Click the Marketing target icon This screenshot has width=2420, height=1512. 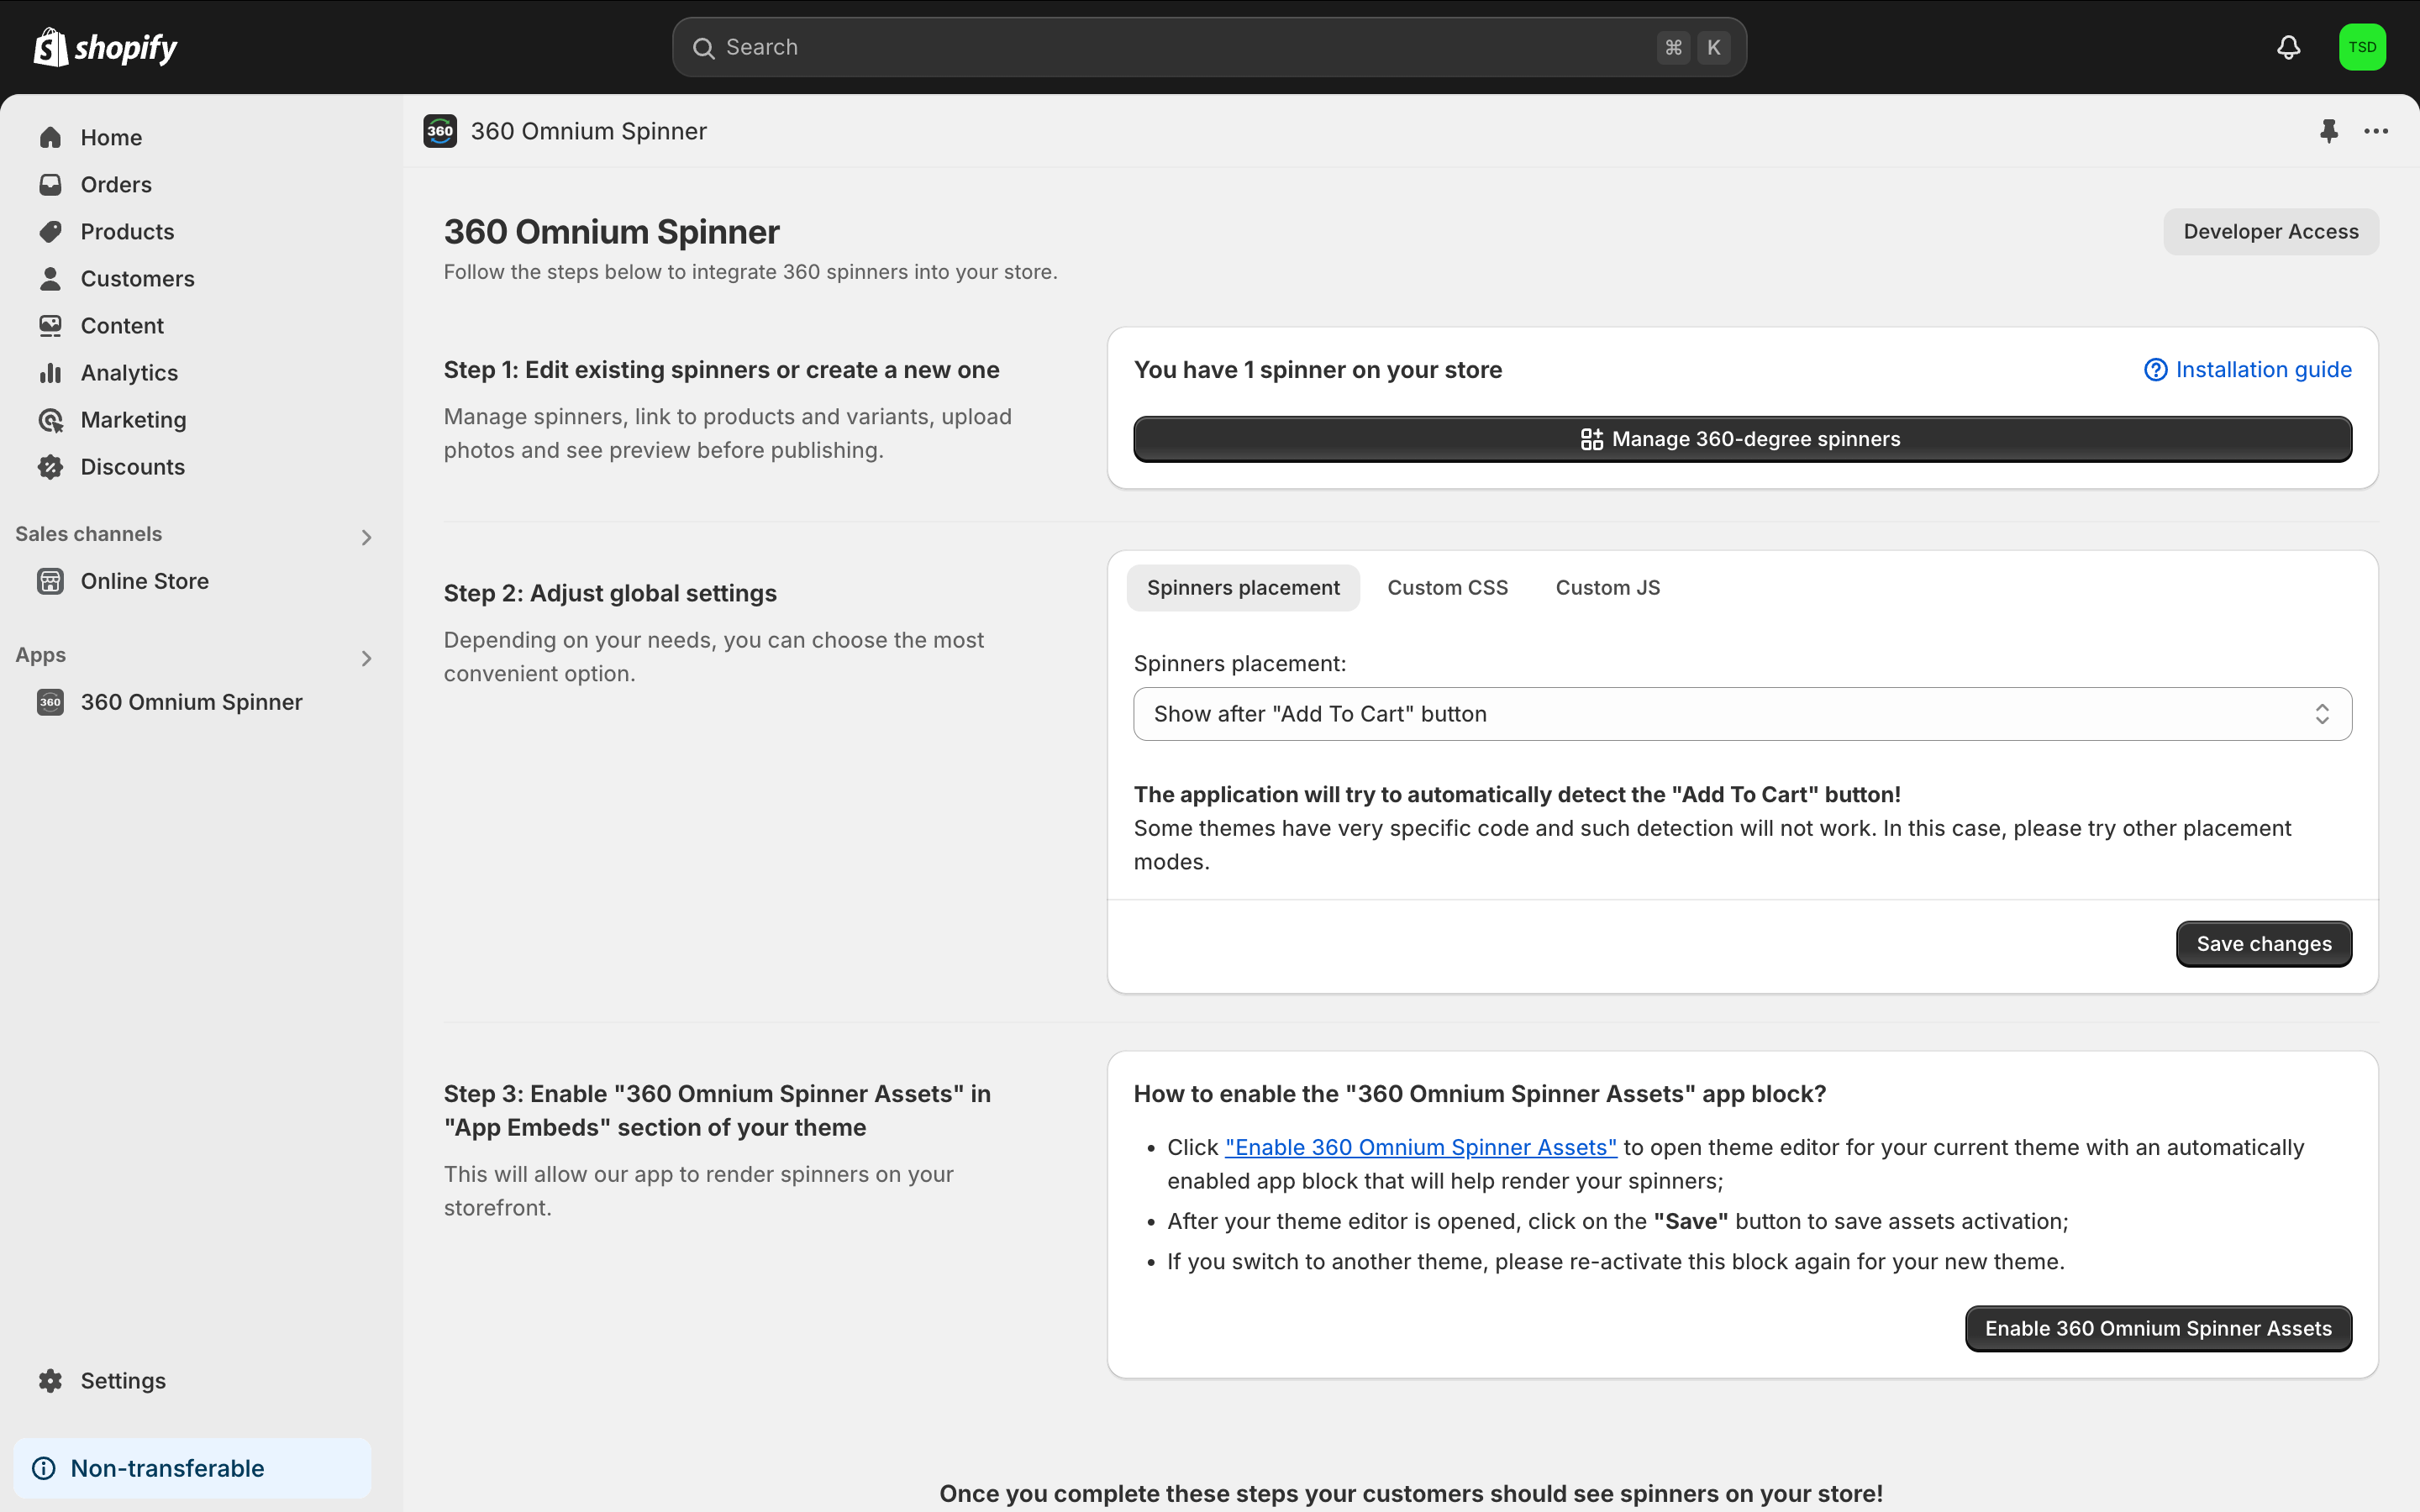pyautogui.click(x=50, y=419)
